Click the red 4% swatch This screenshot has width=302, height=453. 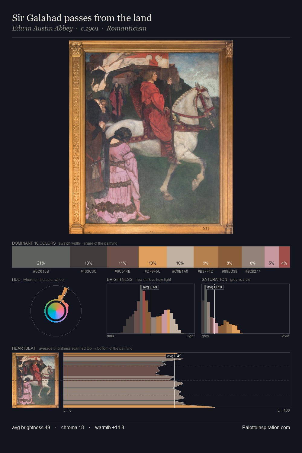coord(284,257)
